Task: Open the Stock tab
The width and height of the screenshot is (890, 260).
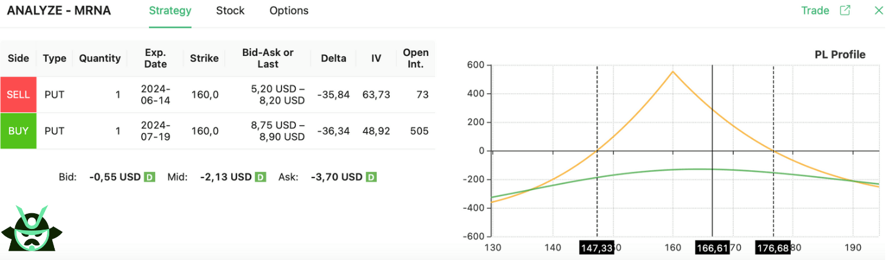Action: [230, 11]
